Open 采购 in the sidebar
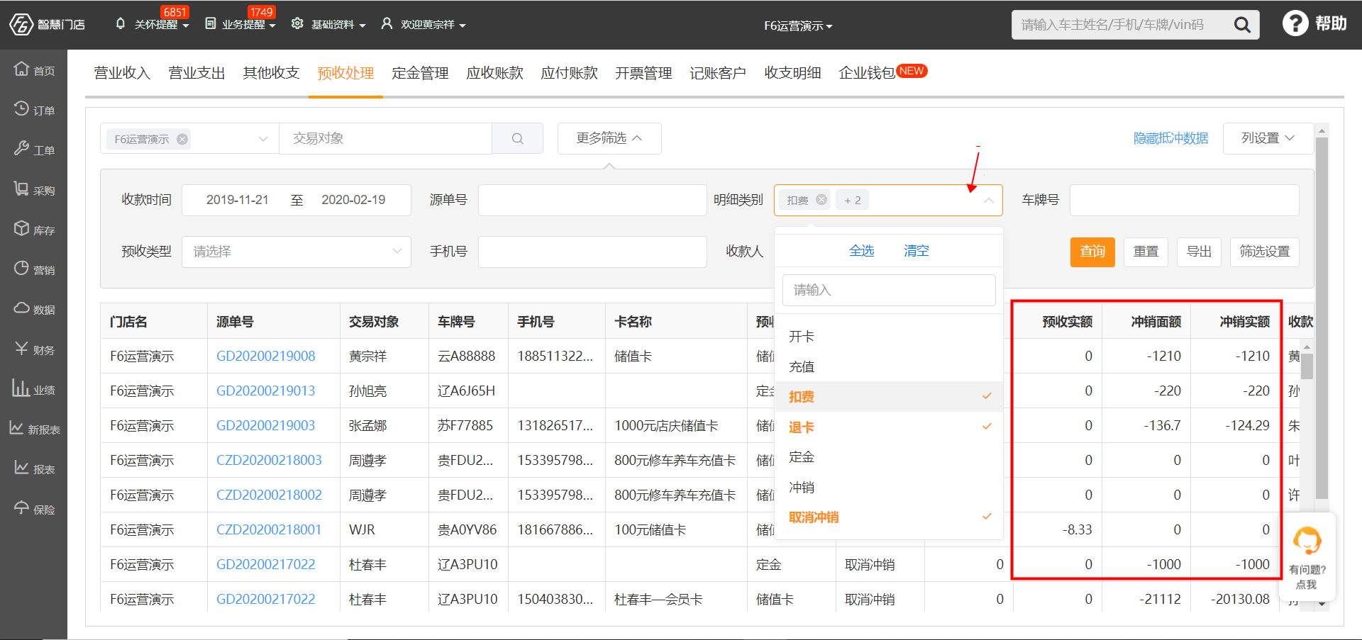The image size is (1362, 640). tap(34, 189)
